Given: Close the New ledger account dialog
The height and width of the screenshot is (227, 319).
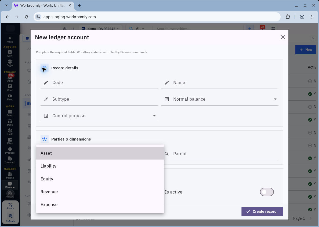Looking at the screenshot, I should [x=283, y=37].
